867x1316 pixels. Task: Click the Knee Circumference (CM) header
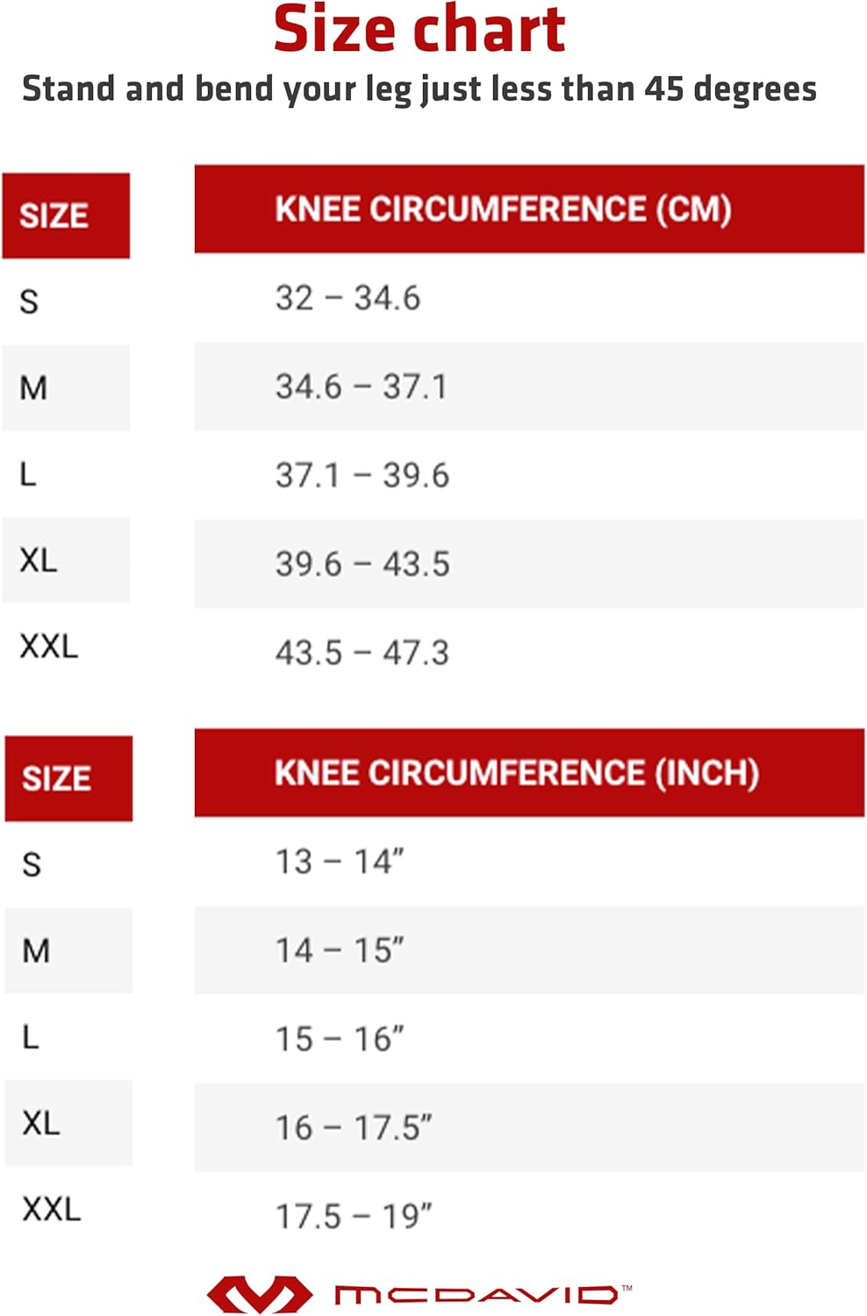(x=503, y=210)
